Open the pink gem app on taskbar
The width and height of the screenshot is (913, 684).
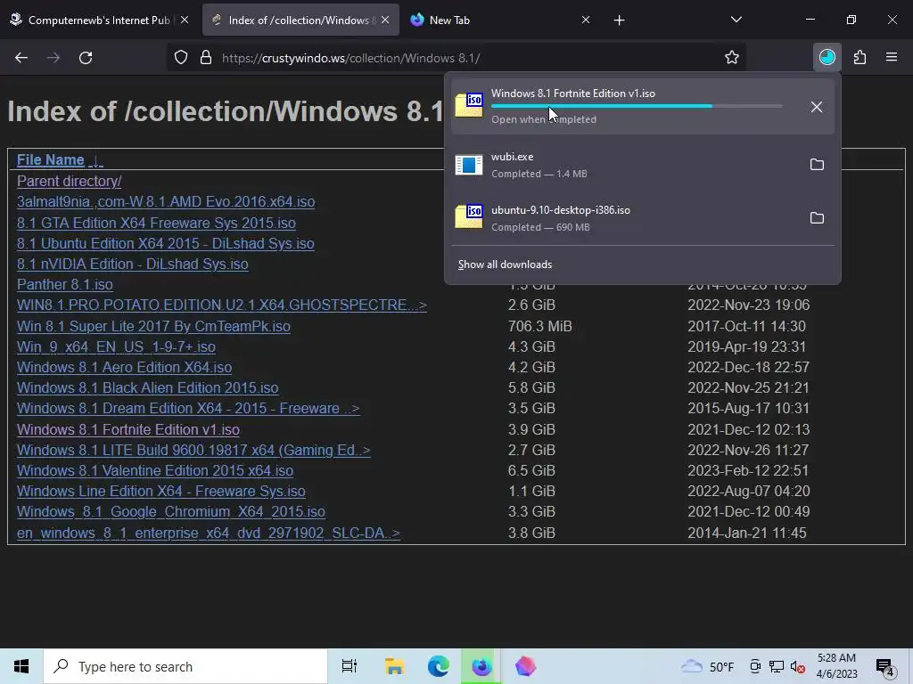click(525, 666)
